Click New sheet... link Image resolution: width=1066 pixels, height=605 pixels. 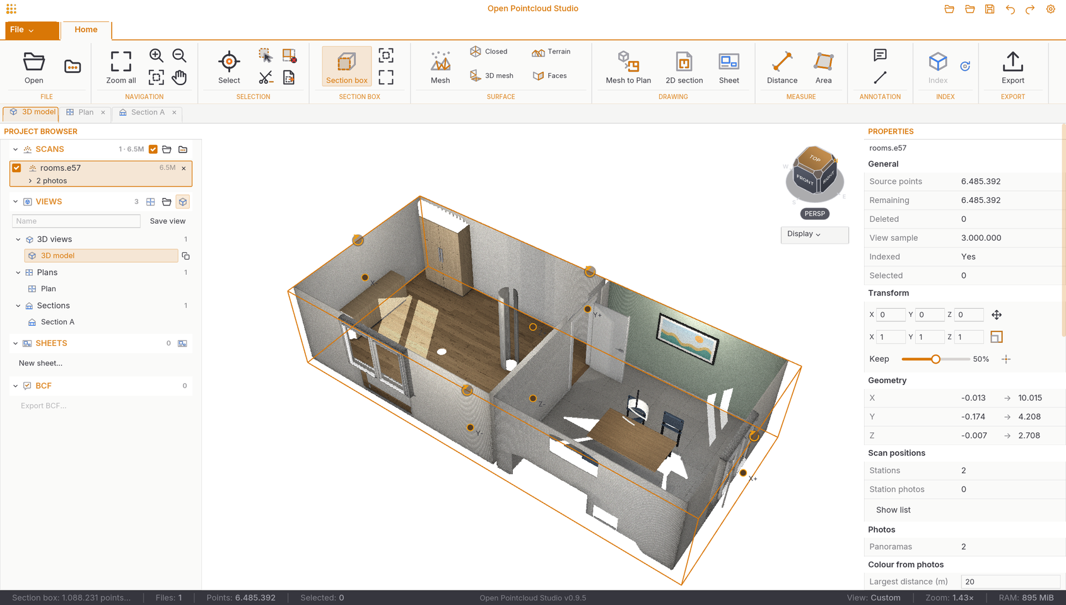tap(40, 363)
